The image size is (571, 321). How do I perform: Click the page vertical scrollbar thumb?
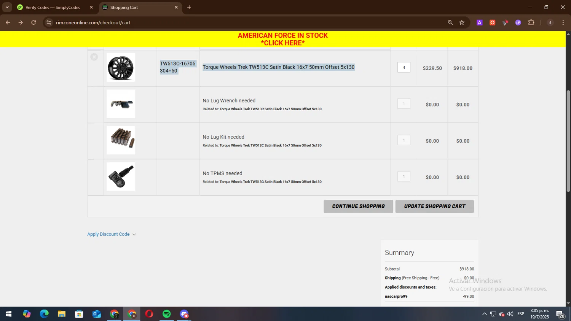568,141
